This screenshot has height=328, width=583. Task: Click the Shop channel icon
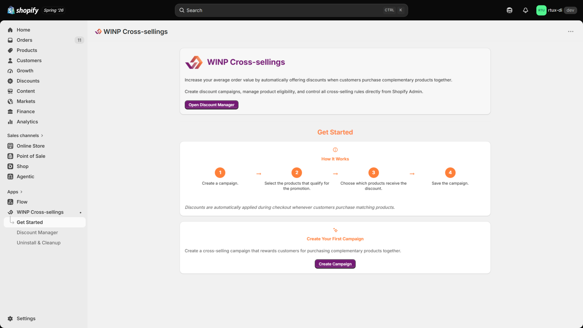(10, 166)
